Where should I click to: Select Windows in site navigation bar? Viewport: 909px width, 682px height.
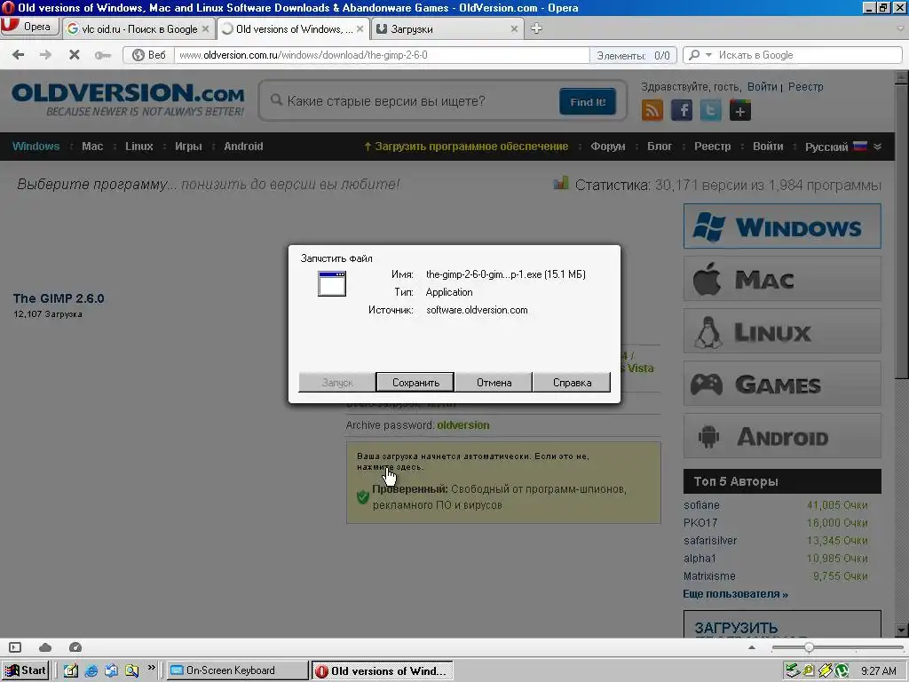[36, 147]
